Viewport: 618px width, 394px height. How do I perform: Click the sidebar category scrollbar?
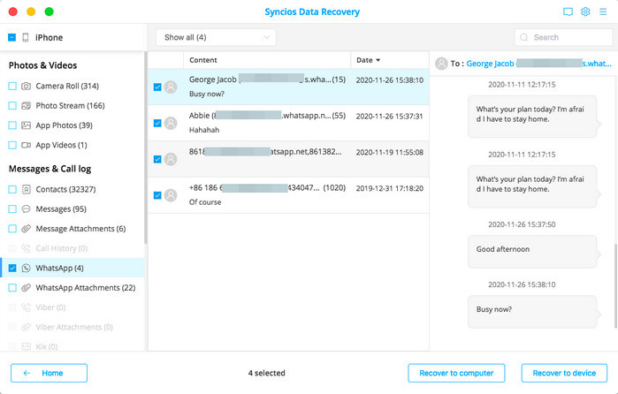pyautogui.click(x=145, y=148)
